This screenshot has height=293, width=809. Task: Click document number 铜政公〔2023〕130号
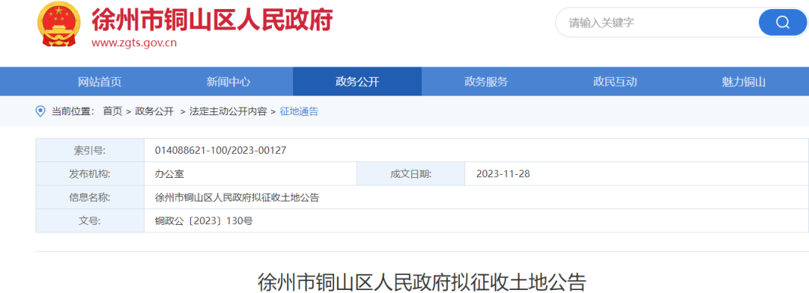(x=204, y=221)
